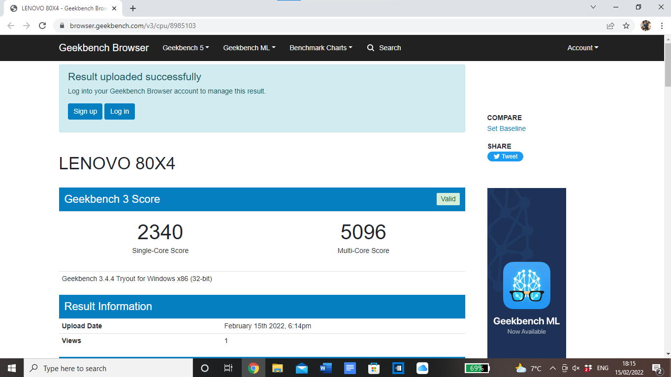This screenshot has height=377, width=671.
Task: View site information padlock icon
Action: 62,26
